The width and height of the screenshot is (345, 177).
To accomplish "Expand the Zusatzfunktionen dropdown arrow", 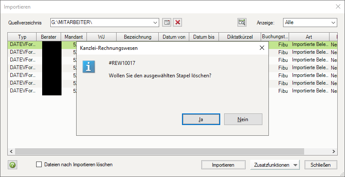I will point(295,165).
